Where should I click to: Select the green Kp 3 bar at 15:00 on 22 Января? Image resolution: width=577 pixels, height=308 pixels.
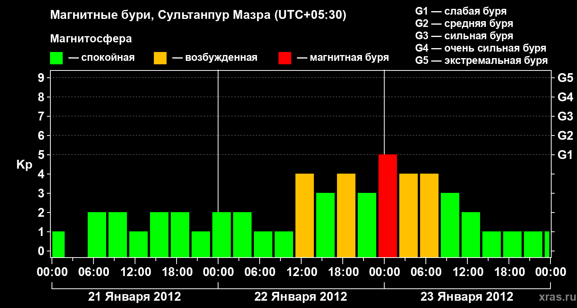click(325, 225)
